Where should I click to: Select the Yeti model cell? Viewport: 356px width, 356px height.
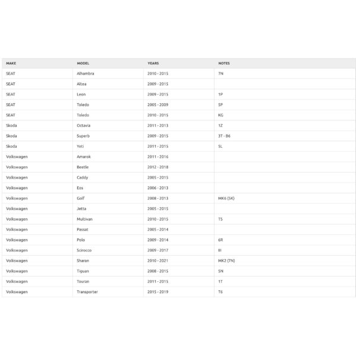pyautogui.click(x=81, y=146)
